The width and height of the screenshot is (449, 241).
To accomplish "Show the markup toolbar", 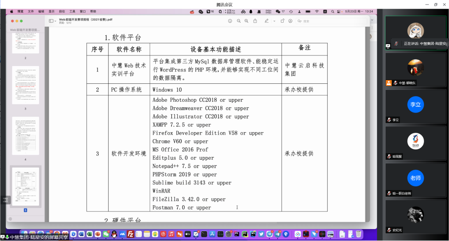I will click(290, 21).
